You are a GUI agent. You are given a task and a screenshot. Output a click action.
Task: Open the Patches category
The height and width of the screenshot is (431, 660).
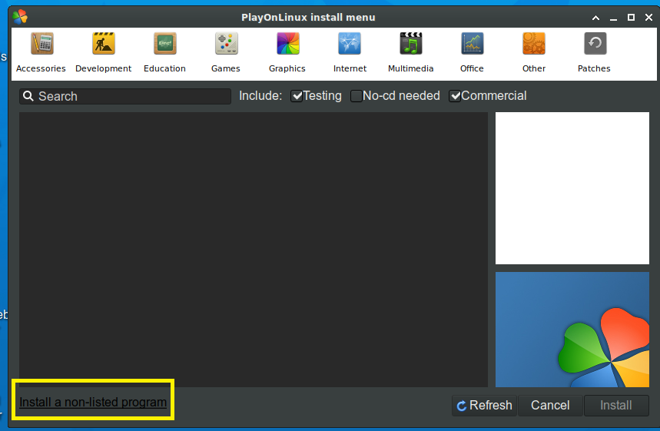[x=595, y=52]
